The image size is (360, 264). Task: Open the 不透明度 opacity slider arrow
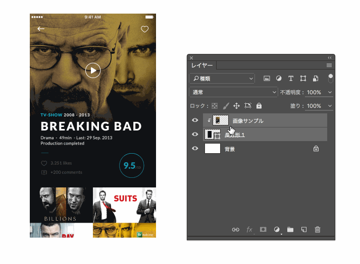coord(330,92)
